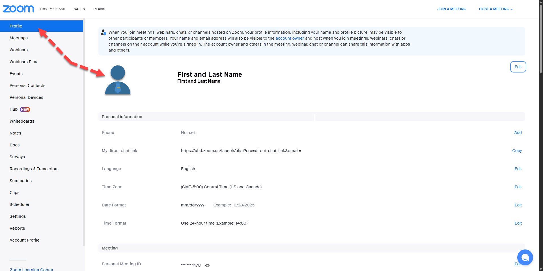
Task: Edit the Language setting
Action: pyautogui.click(x=518, y=169)
